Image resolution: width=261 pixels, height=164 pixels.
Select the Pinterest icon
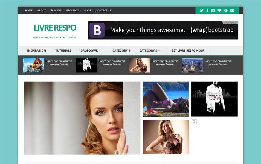(226, 10)
